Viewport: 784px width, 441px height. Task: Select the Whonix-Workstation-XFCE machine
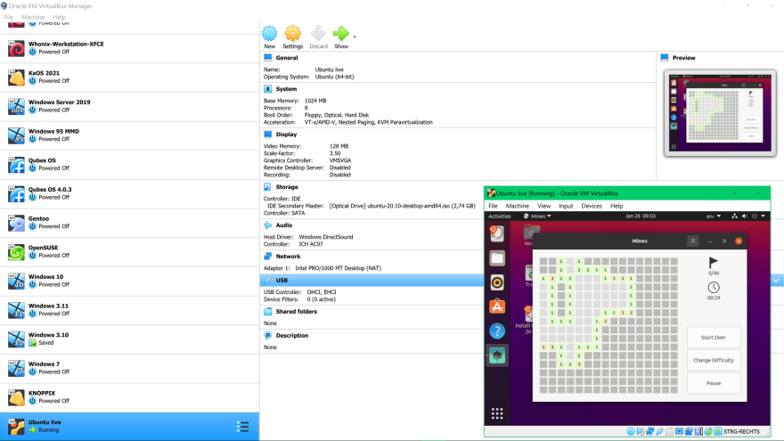pos(129,48)
